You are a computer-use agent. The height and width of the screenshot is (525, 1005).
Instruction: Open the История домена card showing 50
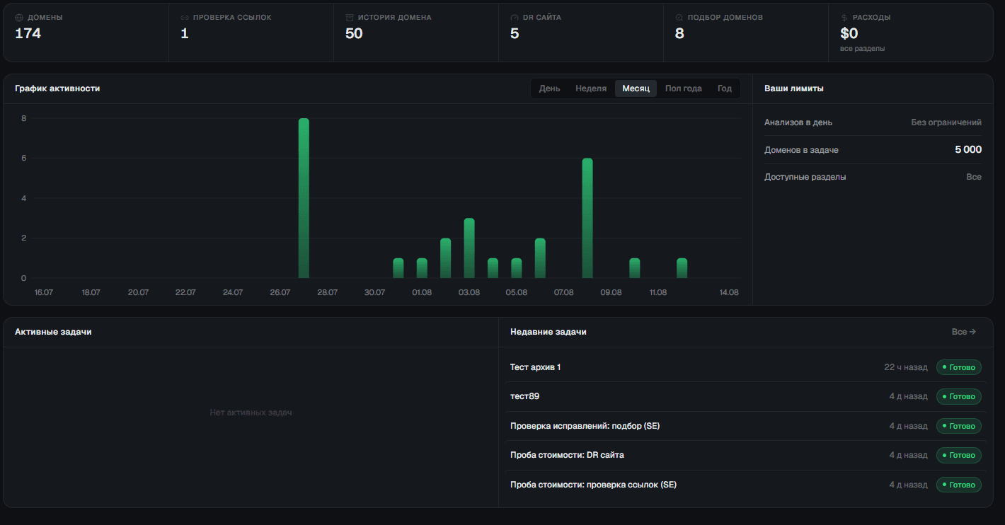[x=416, y=33]
